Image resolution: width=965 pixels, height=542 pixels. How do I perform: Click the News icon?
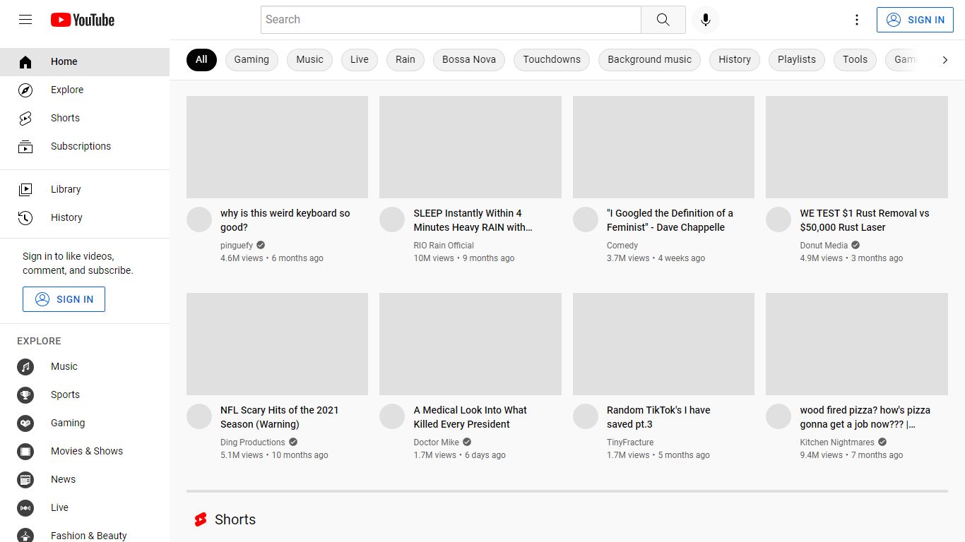25,480
